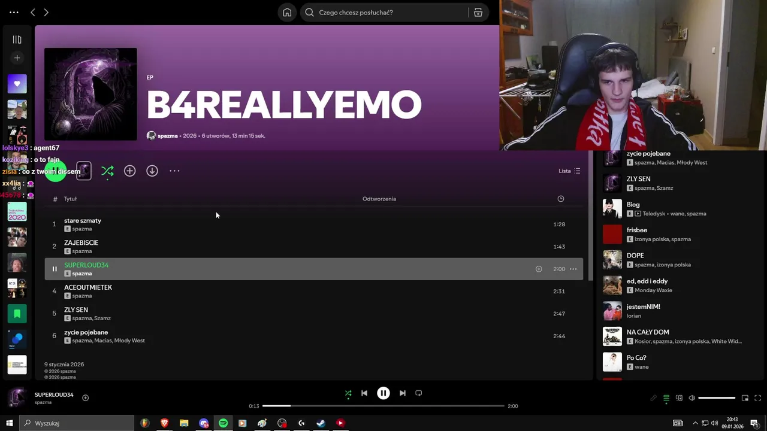This screenshot has width=767, height=431.
Task: Open Liked Songs heart playlist in sidebar
Action: (17, 84)
